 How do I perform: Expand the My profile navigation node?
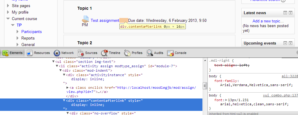(x=8, y=12)
